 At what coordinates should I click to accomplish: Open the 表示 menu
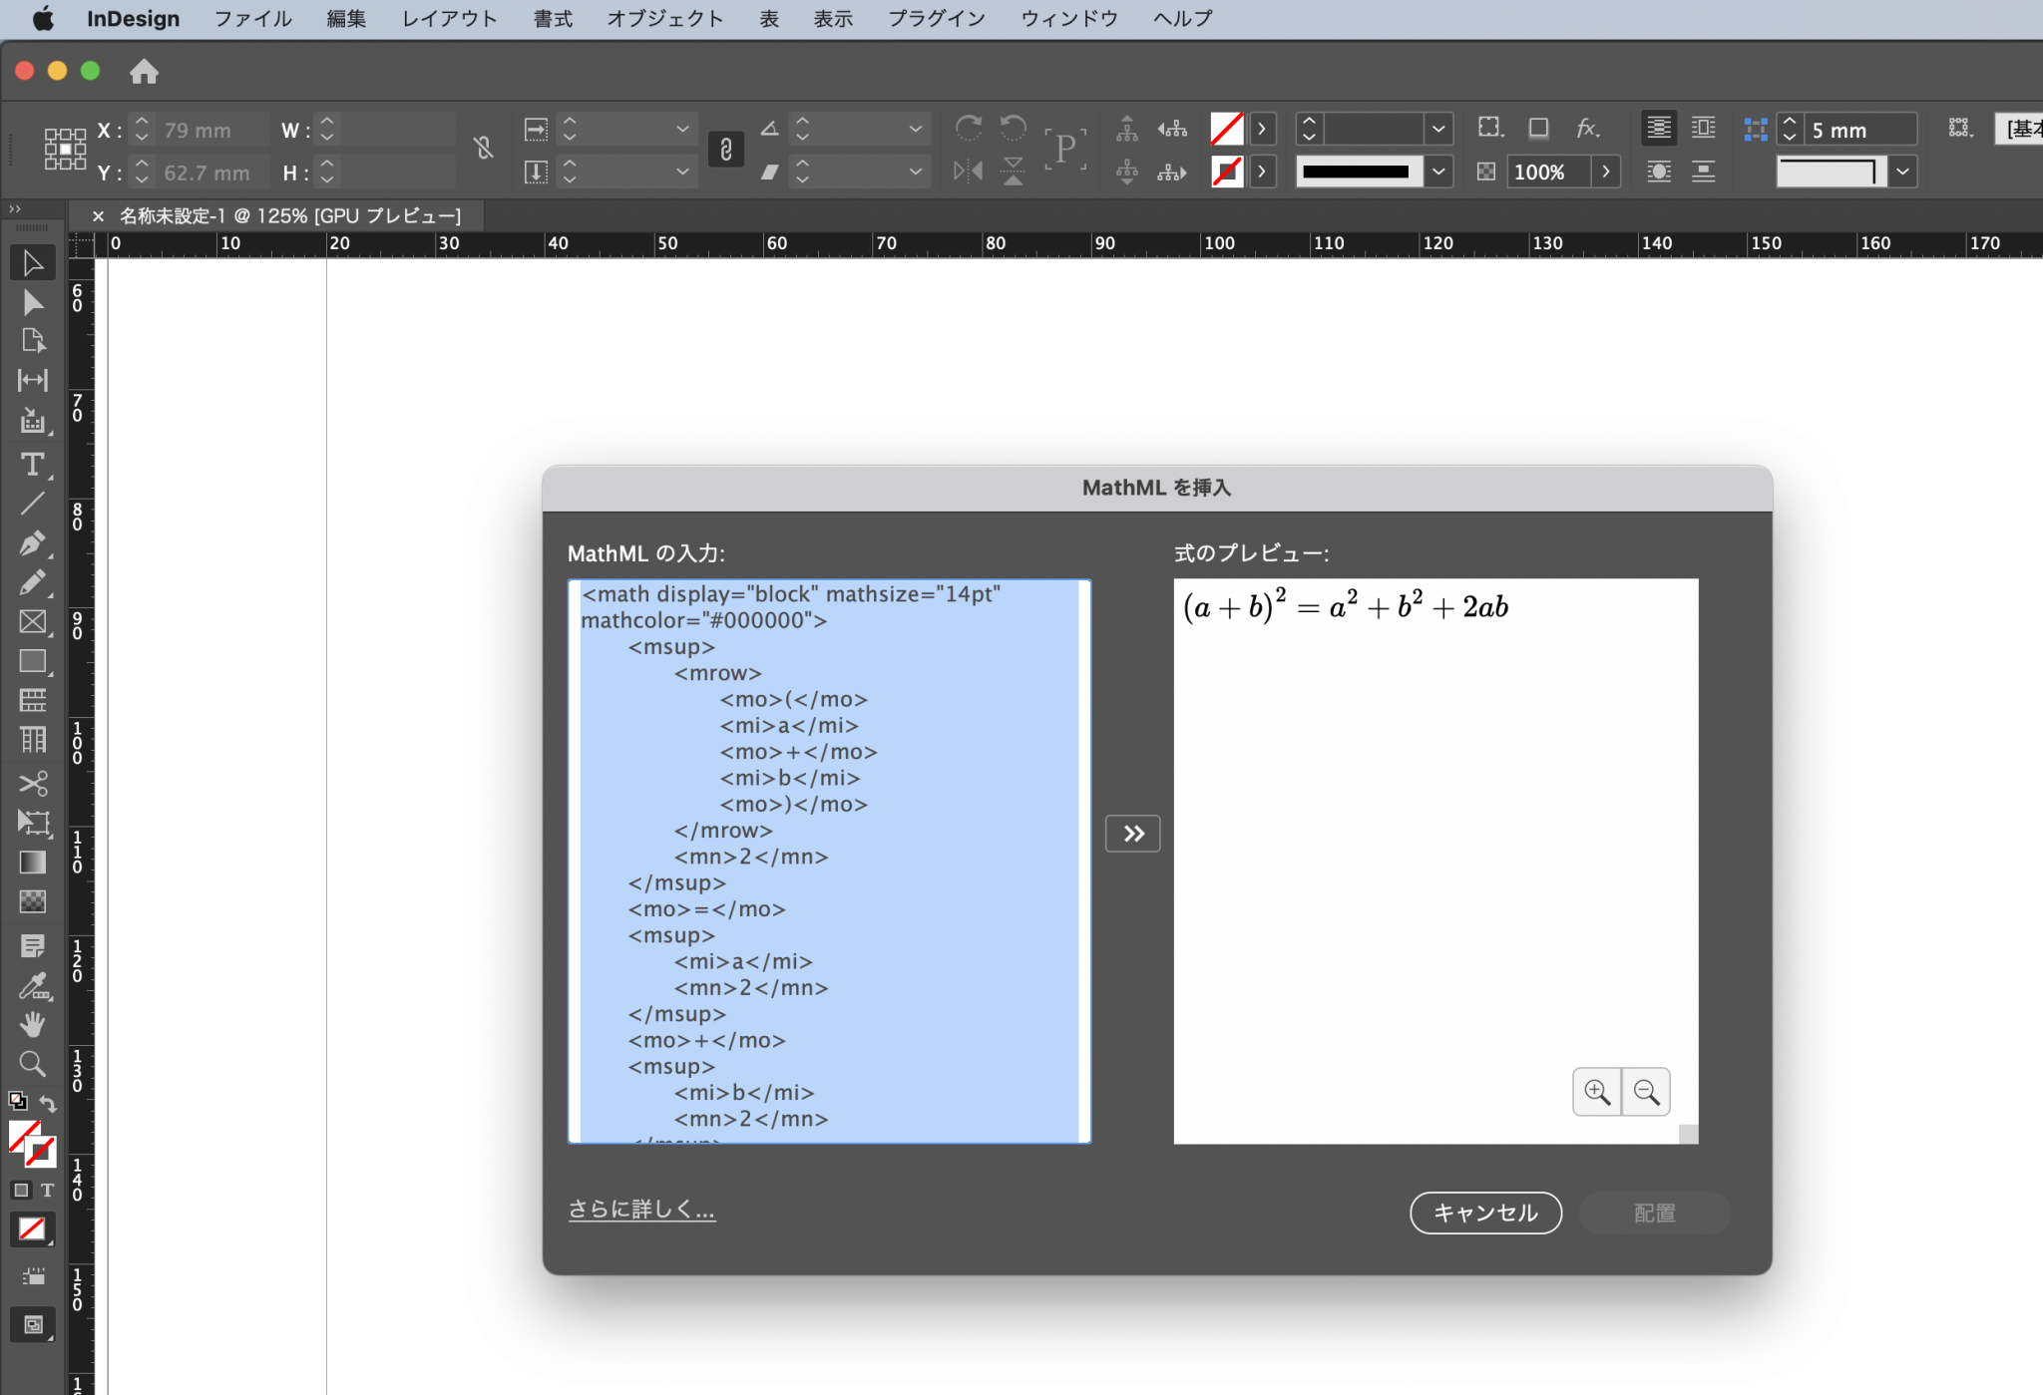click(x=832, y=18)
